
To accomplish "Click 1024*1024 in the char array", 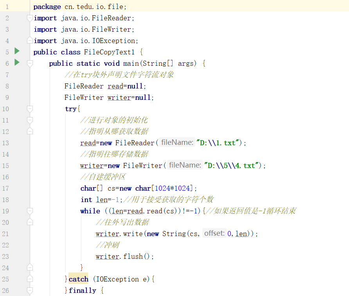I will (x=172, y=188).
